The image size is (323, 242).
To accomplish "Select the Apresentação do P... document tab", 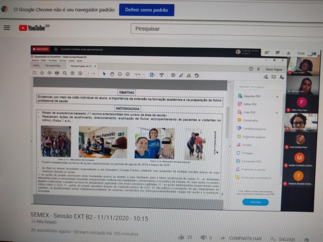I will pyautogui.click(x=81, y=66).
